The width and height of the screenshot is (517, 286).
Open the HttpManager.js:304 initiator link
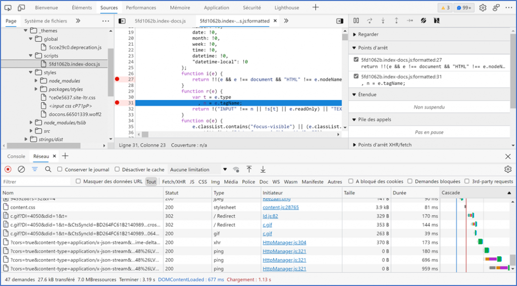(x=284, y=242)
